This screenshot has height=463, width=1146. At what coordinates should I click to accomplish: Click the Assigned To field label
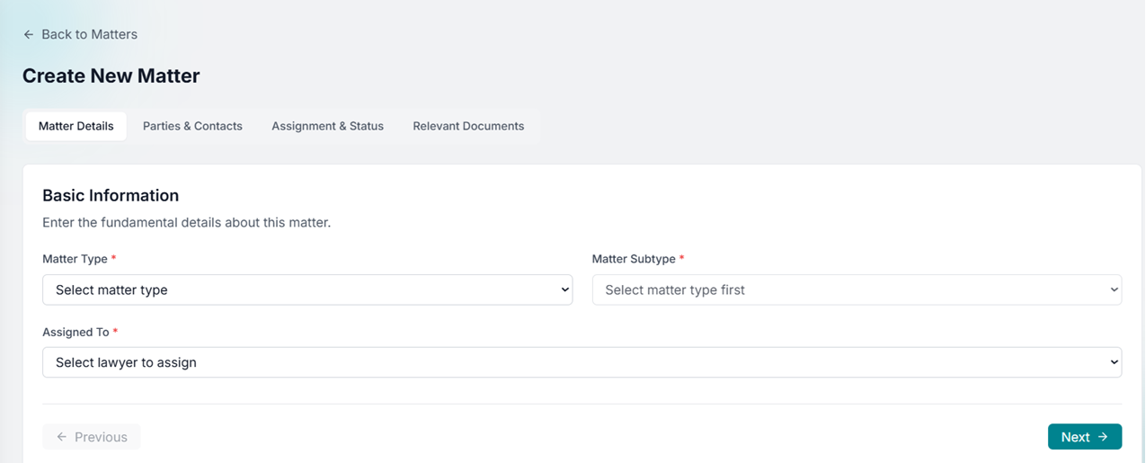tap(76, 332)
